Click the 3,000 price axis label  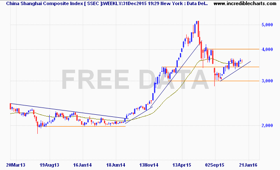click(267, 81)
